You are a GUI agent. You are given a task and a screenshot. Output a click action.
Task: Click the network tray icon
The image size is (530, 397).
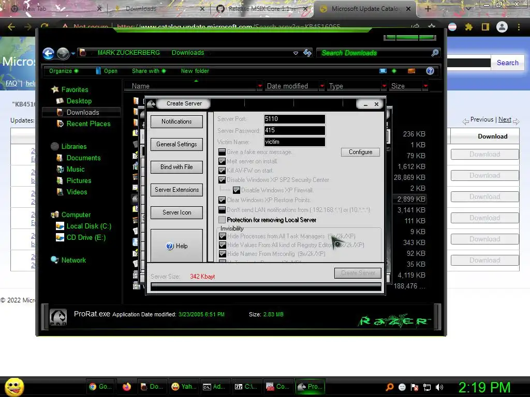point(427,387)
